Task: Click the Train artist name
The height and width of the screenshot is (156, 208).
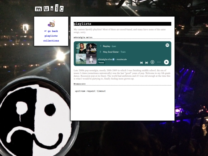Action: 123,52
